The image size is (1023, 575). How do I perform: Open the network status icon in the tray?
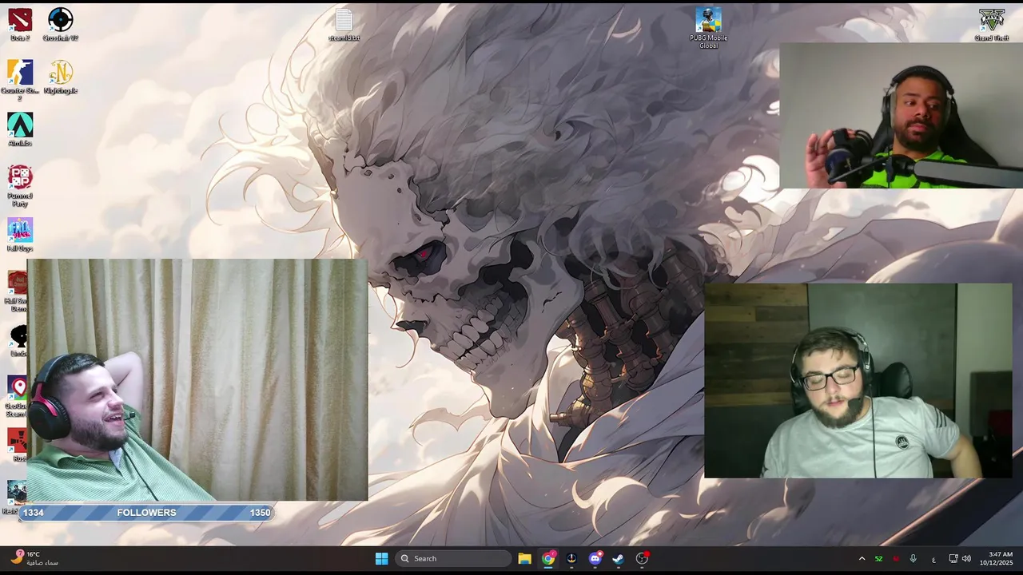click(x=953, y=558)
